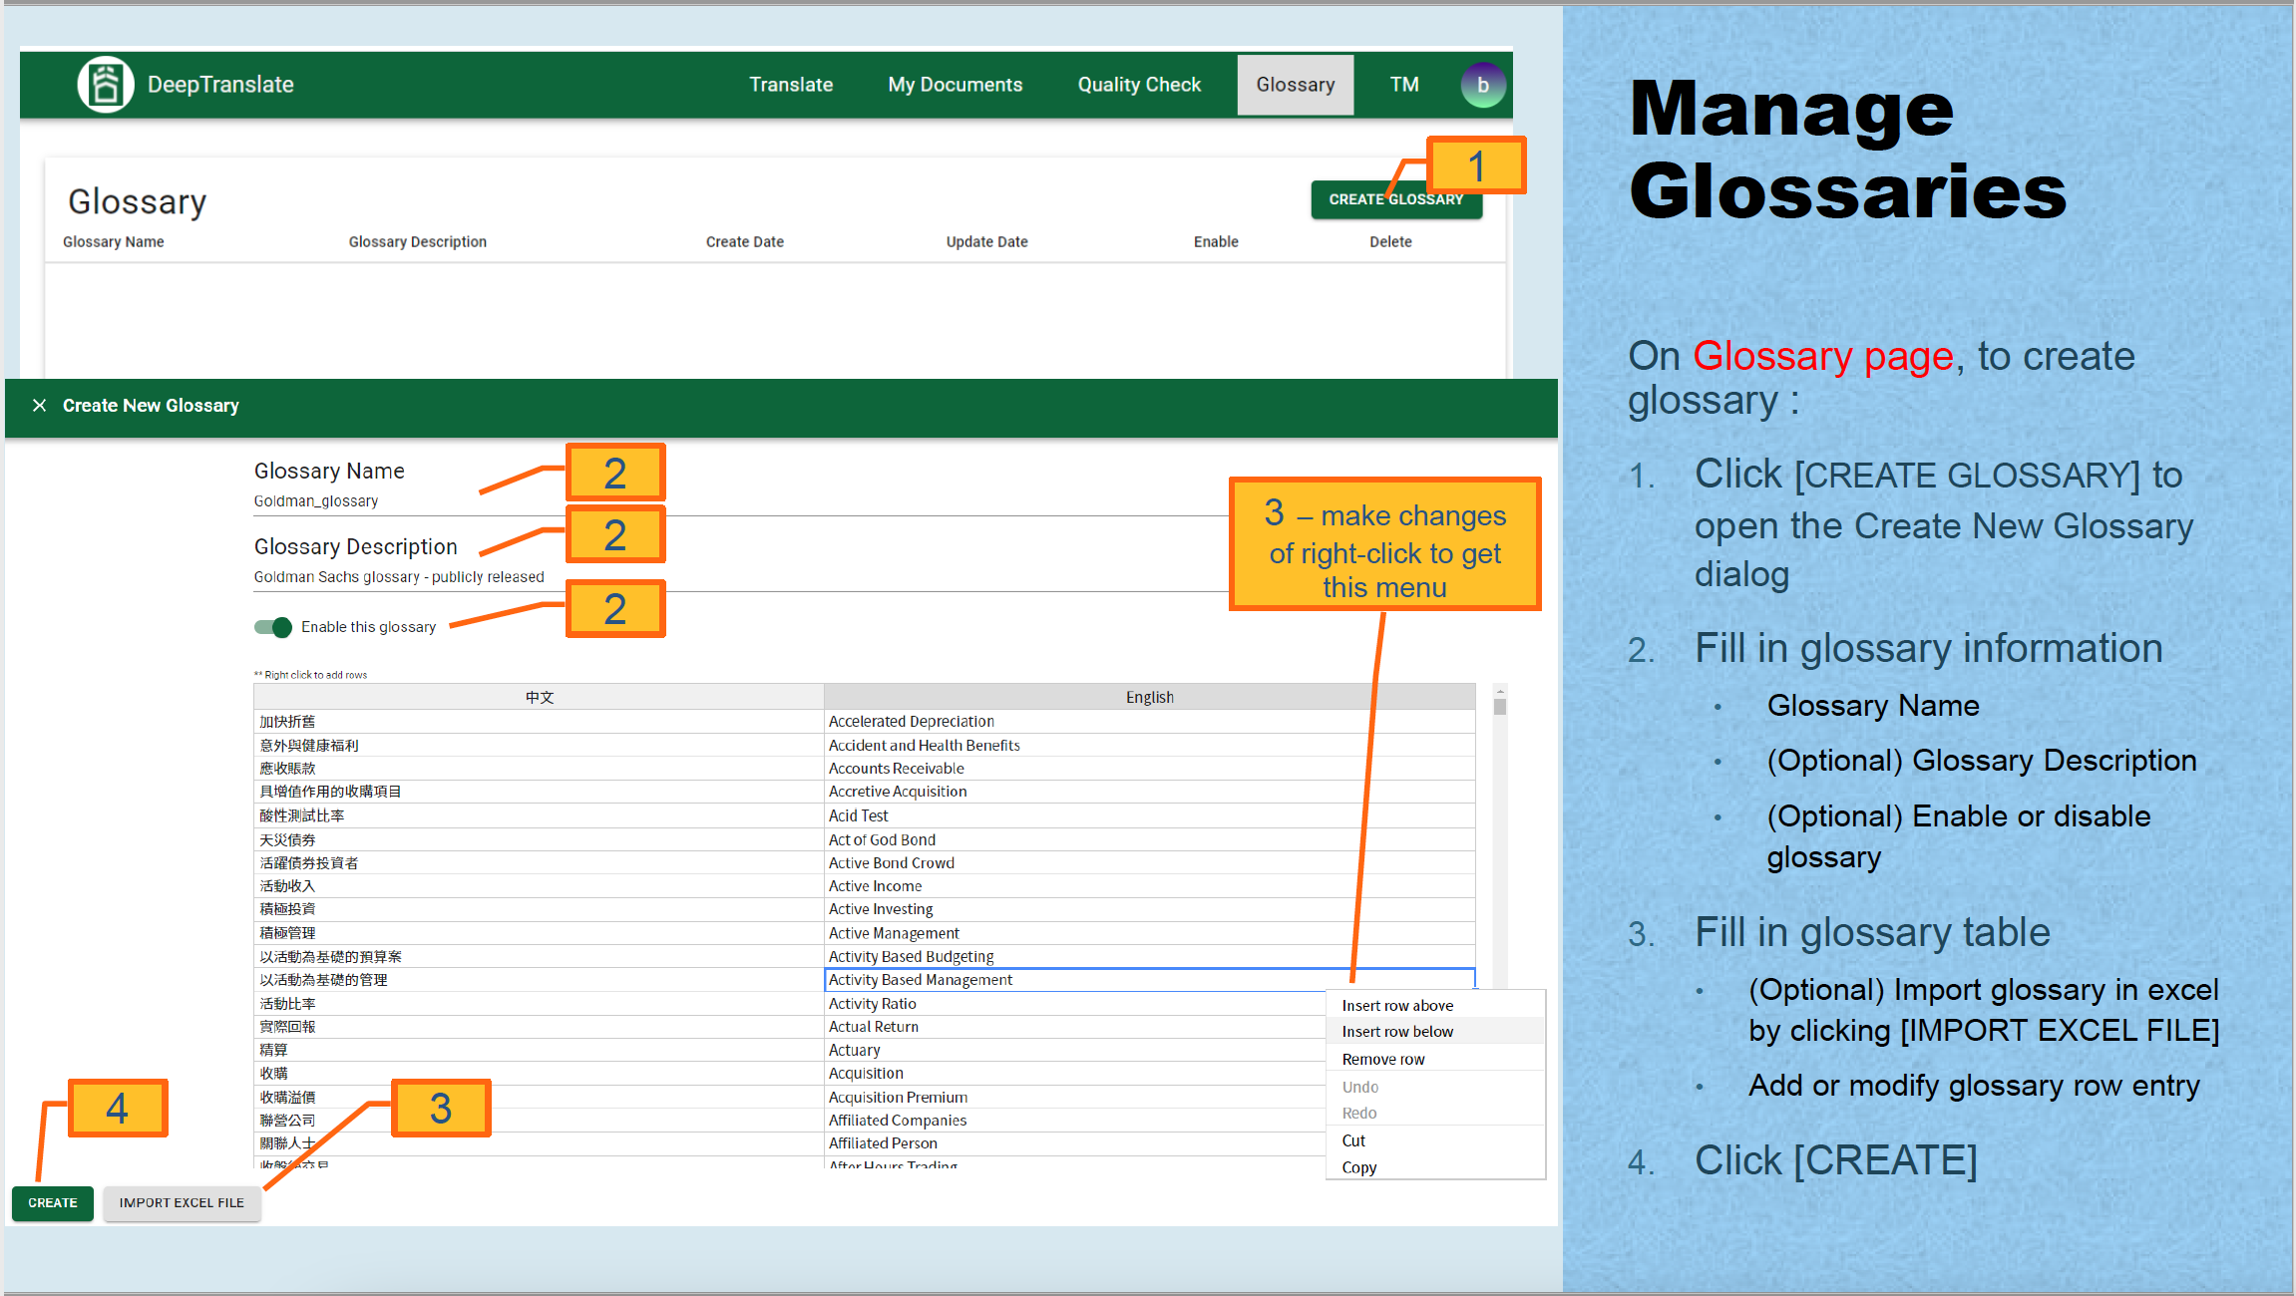Select the Glossary tab in navigation

(1295, 84)
